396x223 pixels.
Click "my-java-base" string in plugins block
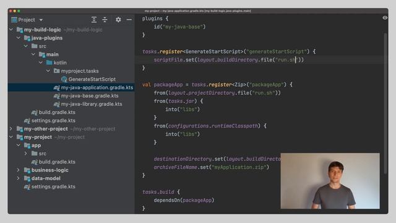pyautogui.click(x=183, y=27)
